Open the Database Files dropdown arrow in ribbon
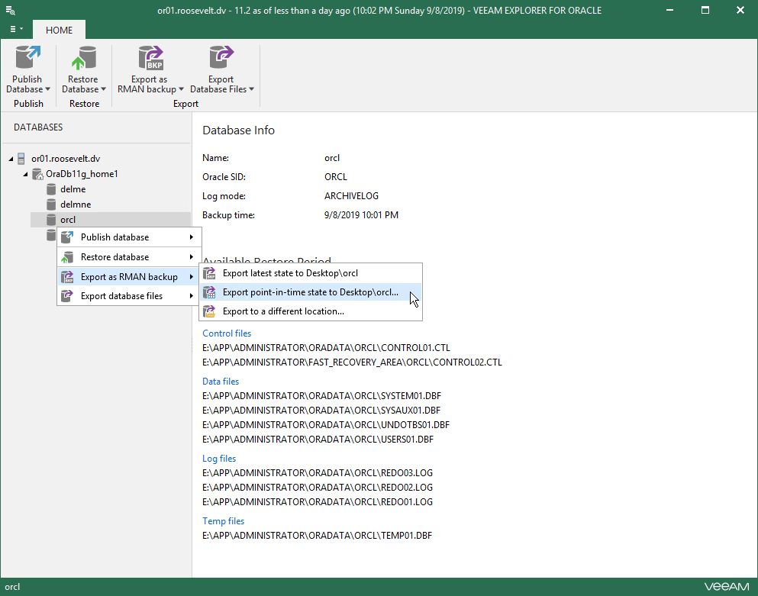The image size is (758, 596). point(251,89)
